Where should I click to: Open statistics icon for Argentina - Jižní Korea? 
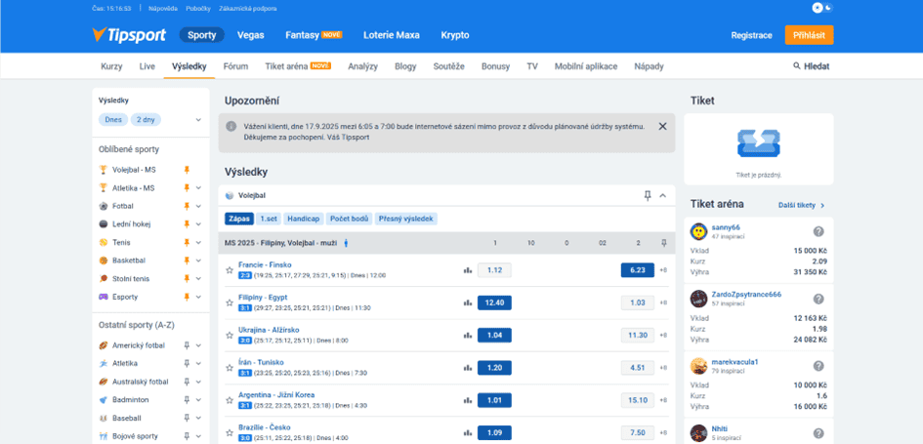(x=468, y=400)
